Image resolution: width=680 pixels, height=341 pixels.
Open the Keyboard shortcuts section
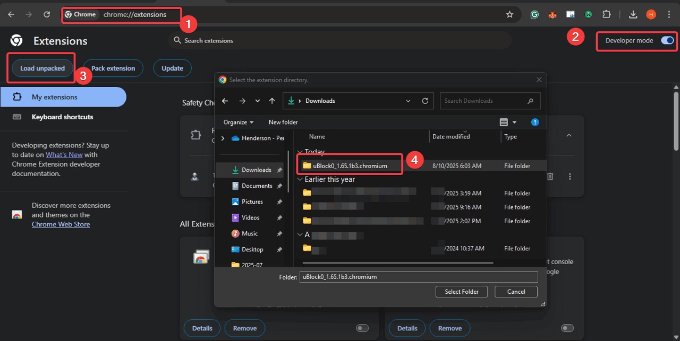62,117
